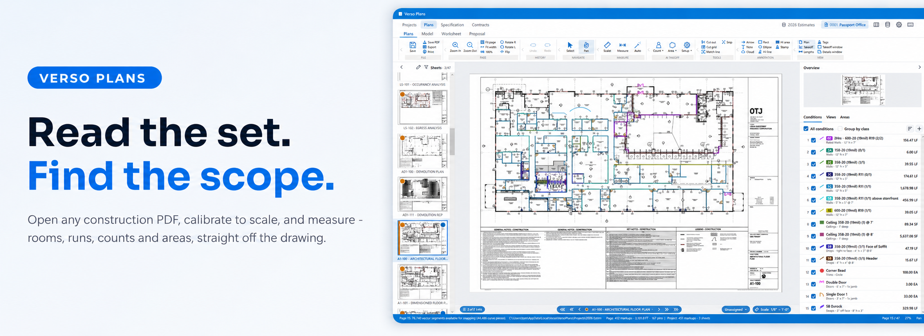Activate the Select arrow tool
This screenshot has width=924, height=336.
click(x=570, y=47)
